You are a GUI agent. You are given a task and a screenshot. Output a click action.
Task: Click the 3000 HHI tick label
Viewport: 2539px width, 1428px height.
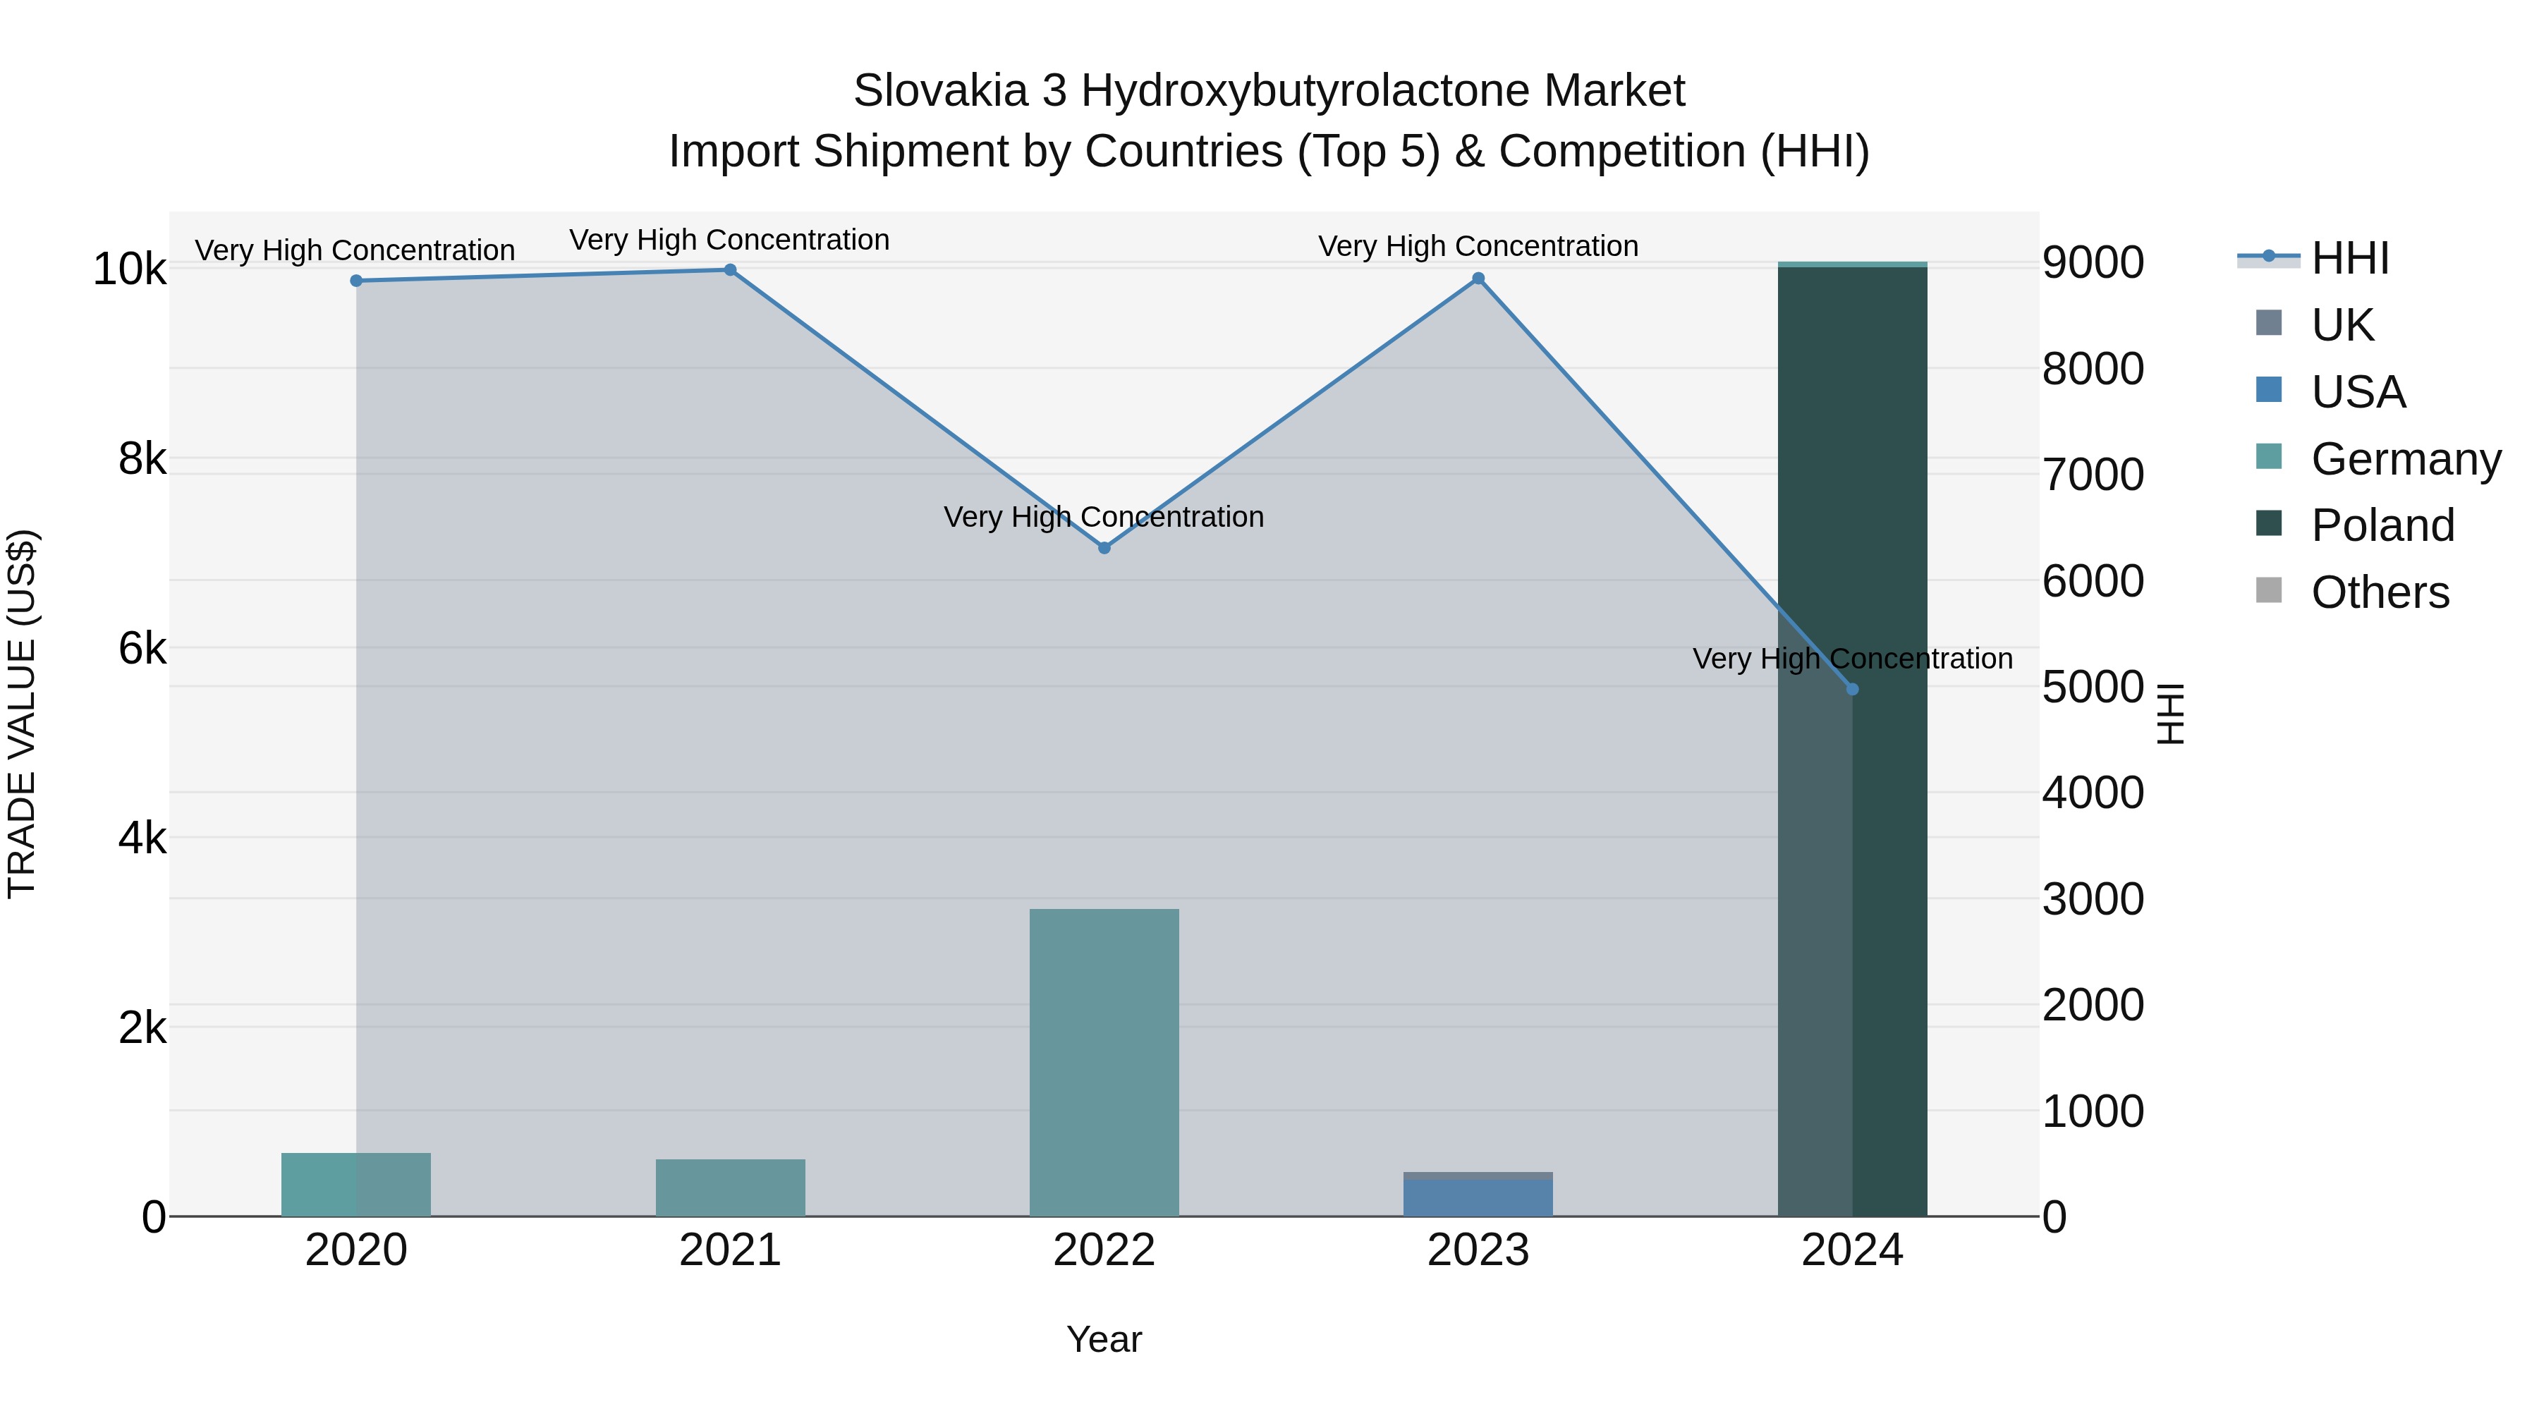(2093, 899)
